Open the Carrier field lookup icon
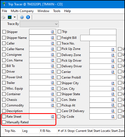125x137 pixels. pyautogui.click(x=113, y=72)
